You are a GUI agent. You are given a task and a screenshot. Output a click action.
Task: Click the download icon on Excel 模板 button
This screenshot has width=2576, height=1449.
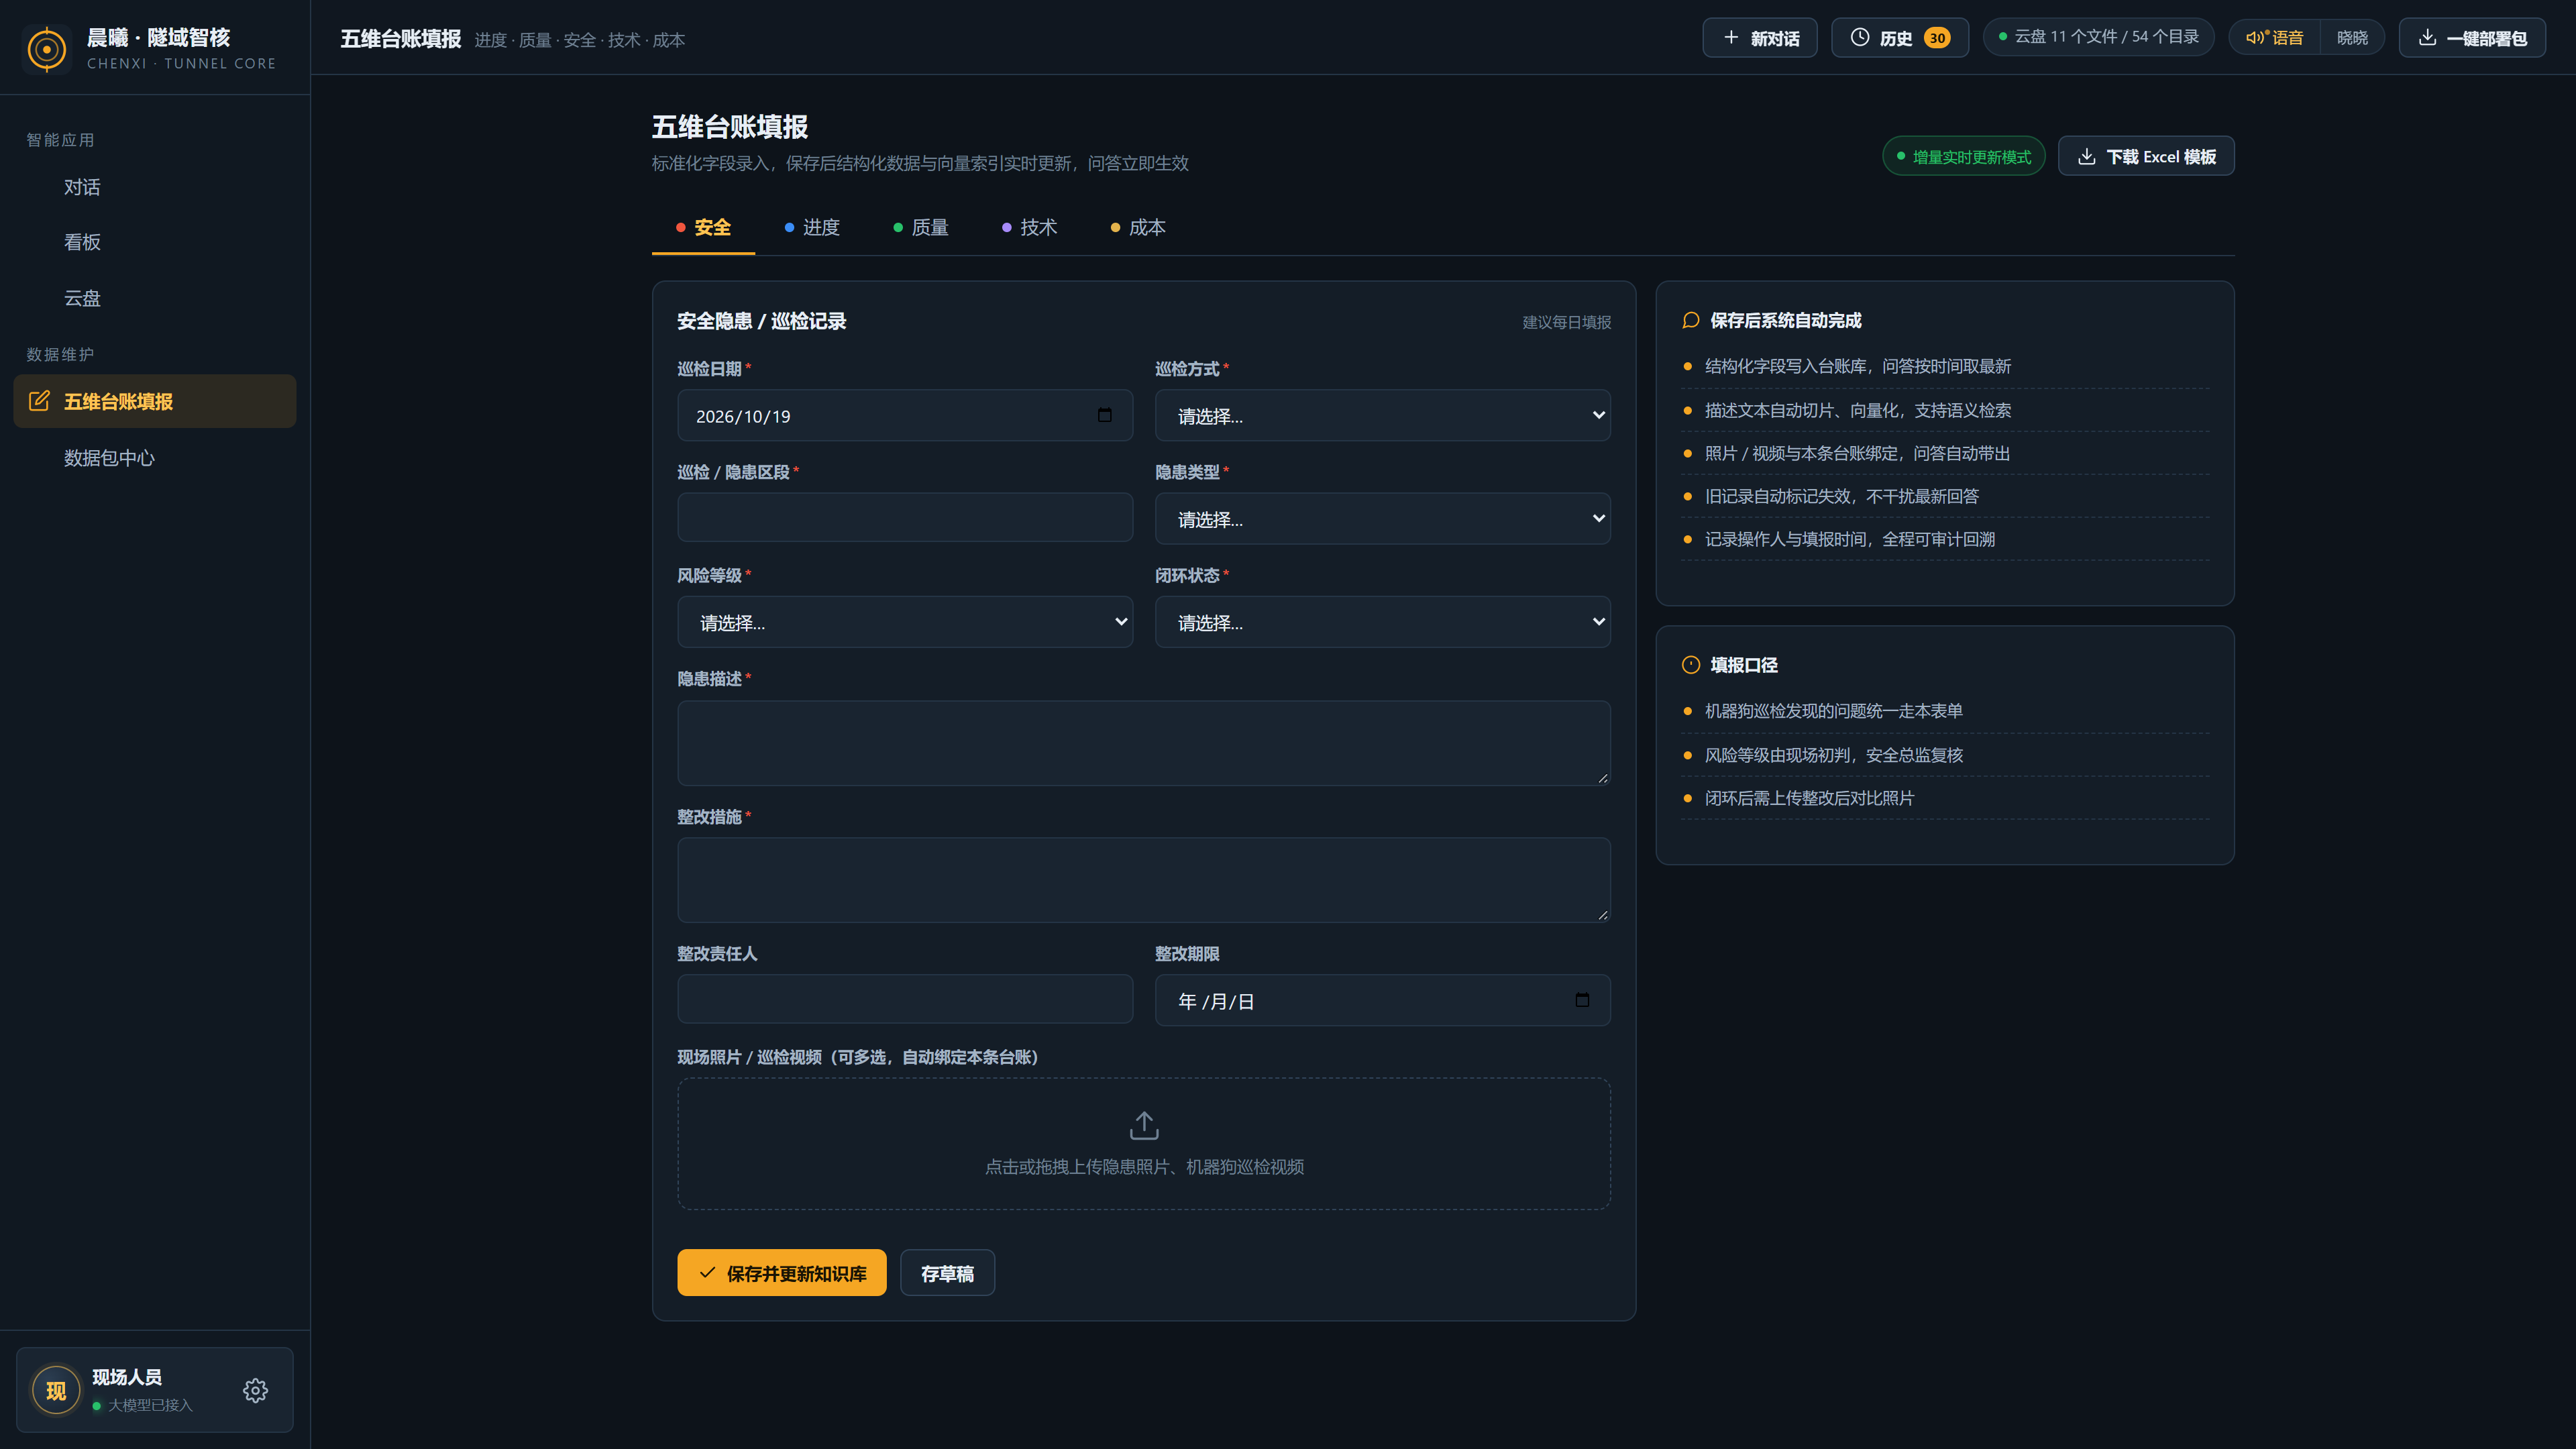click(x=2087, y=156)
